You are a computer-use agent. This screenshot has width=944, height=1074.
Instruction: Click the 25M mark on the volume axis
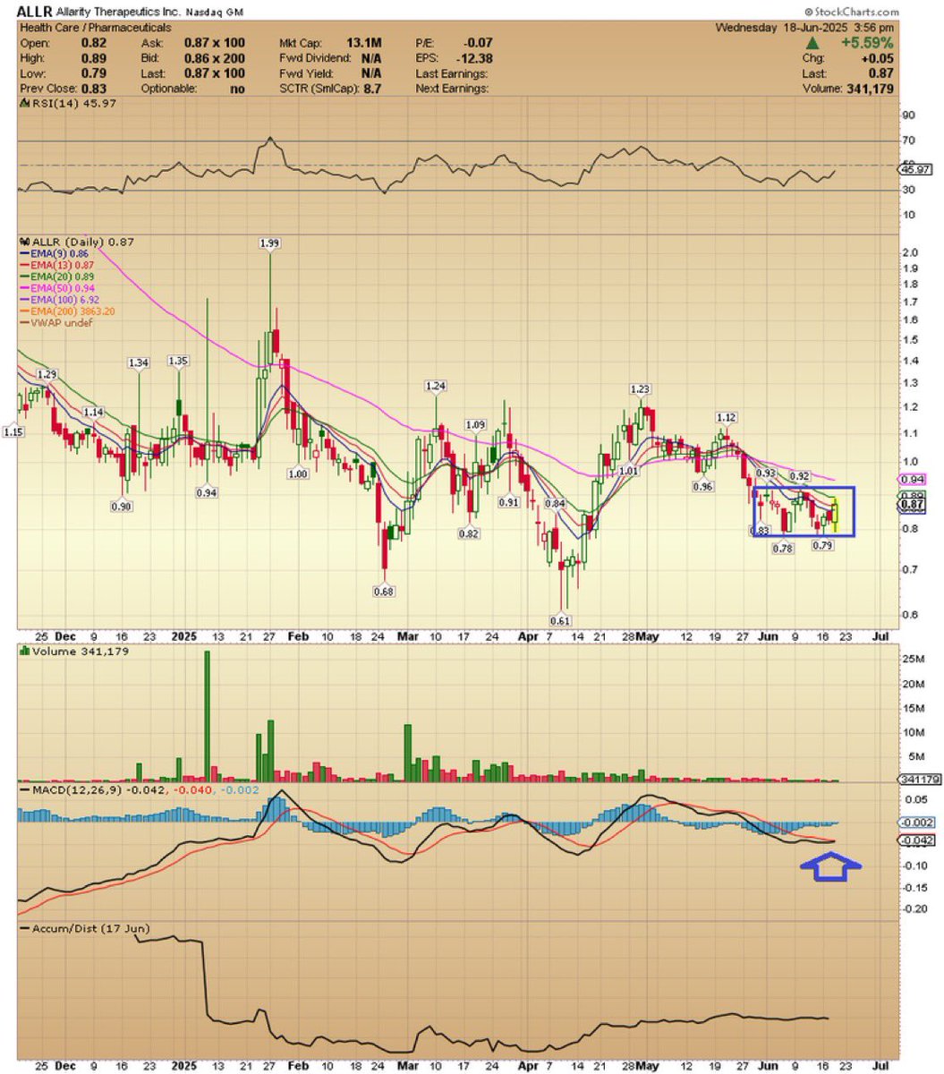pos(914,660)
